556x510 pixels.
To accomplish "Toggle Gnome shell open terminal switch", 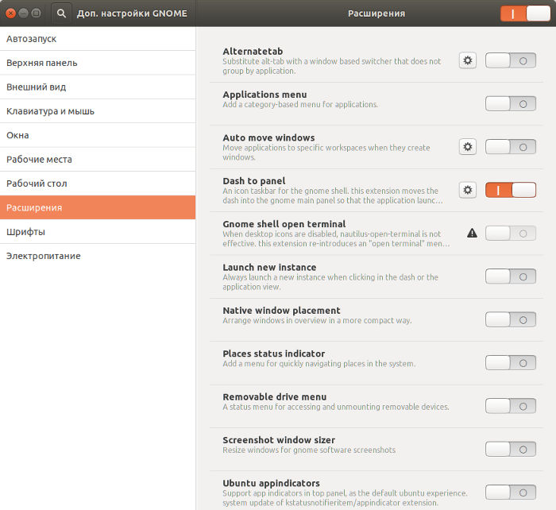I will coord(510,234).
